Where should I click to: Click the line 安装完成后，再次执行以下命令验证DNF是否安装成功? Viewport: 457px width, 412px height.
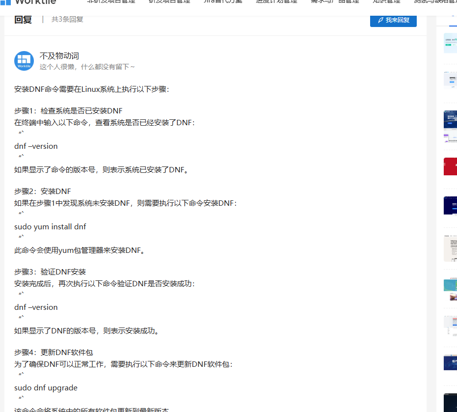click(105, 284)
